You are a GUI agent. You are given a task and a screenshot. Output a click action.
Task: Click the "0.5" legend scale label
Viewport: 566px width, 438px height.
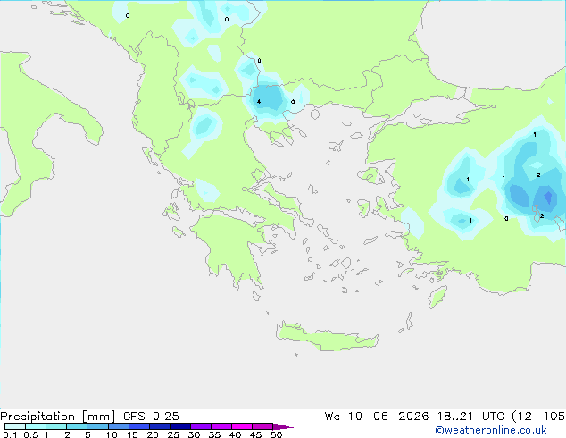(31, 434)
